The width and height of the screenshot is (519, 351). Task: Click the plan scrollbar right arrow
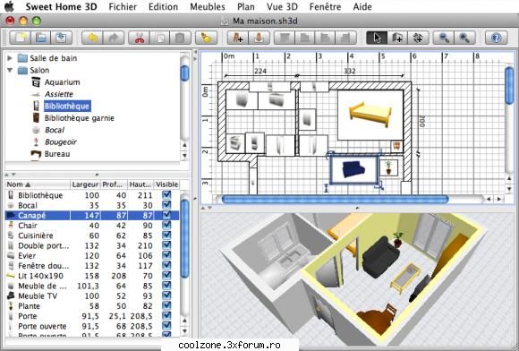499,199
